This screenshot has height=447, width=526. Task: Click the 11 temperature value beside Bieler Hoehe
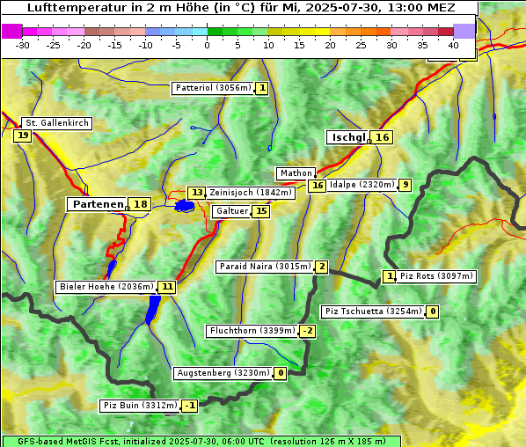click(x=167, y=287)
